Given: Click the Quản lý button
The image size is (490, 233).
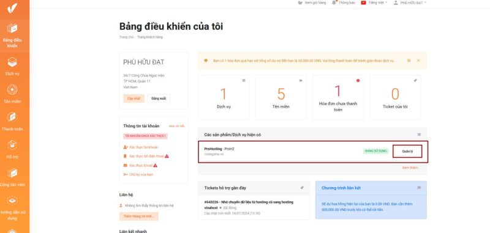Looking at the screenshot, I should point(407,151).
